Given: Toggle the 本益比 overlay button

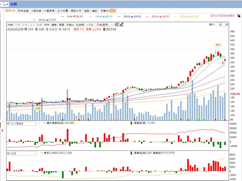Looking at the screenshot, I should pyautogui.click(x=70, y=25).
